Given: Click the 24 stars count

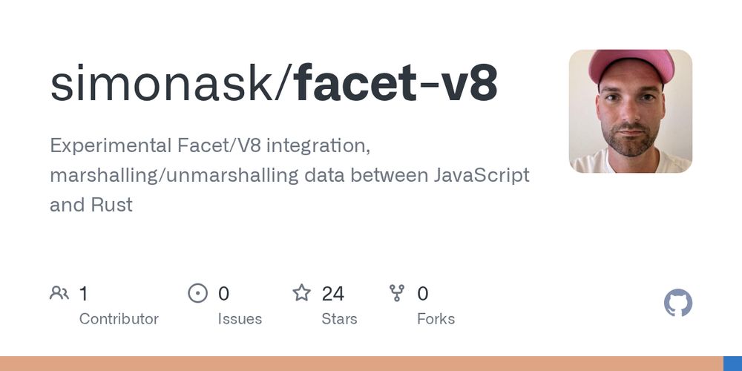Looking at the screenshot, I should [332, 294].
